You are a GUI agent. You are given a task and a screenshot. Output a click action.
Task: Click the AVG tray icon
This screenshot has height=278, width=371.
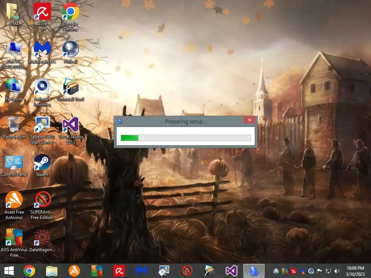pyautogui.click(x=285, y=271)
